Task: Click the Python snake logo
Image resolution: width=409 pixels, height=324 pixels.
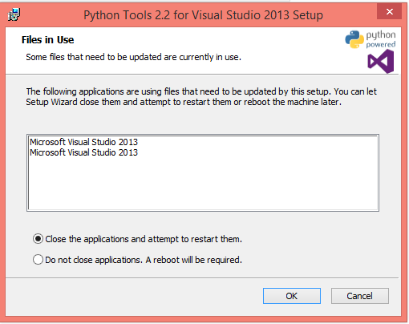Action: coord(354,39)
